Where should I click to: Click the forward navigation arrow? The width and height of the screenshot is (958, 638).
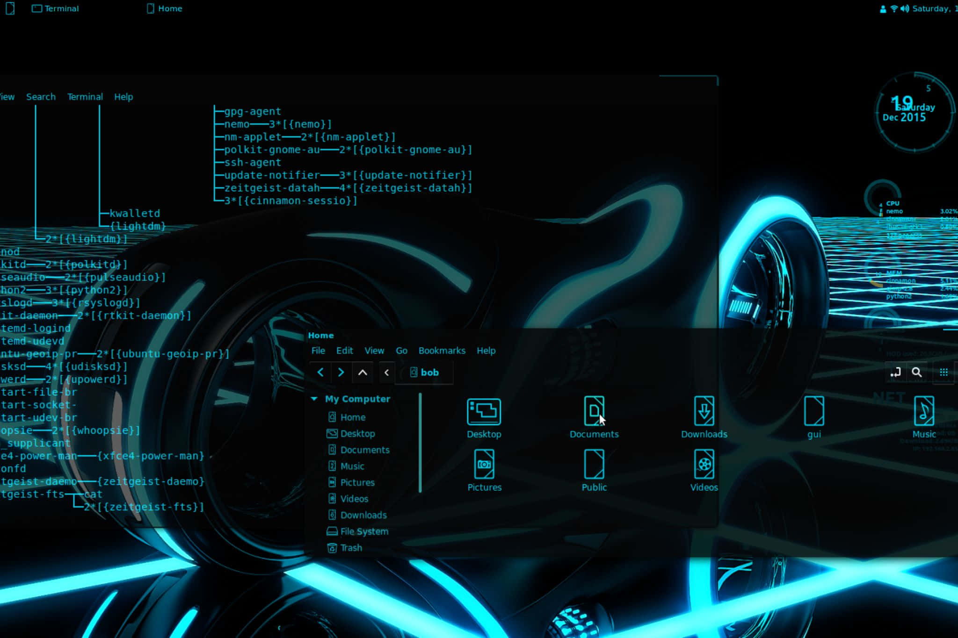tap(341, 373)
